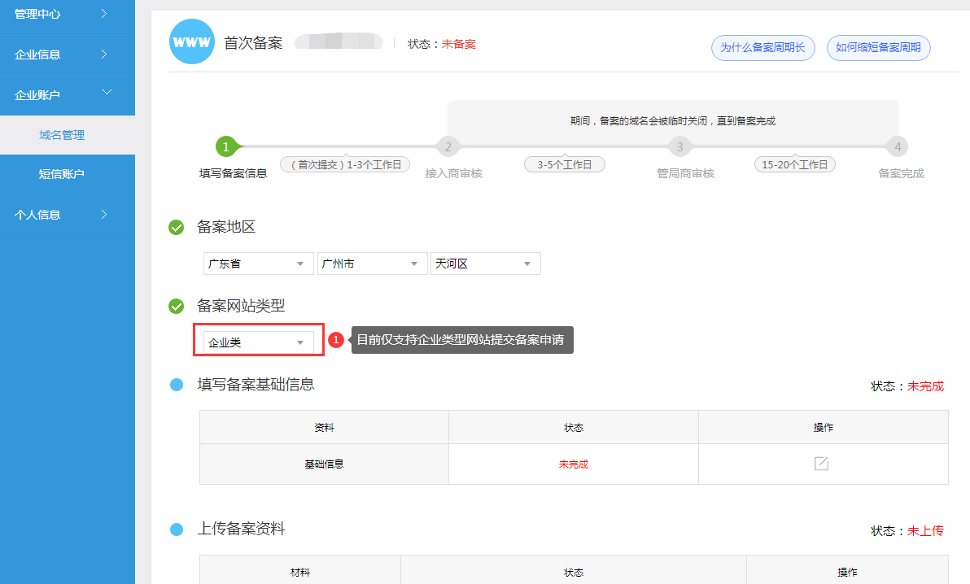Open the 广东省 province dropdown
Screen dimensions: 970x584
258,264
